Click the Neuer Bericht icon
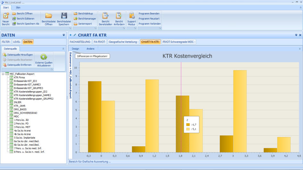 coord(6,16)
